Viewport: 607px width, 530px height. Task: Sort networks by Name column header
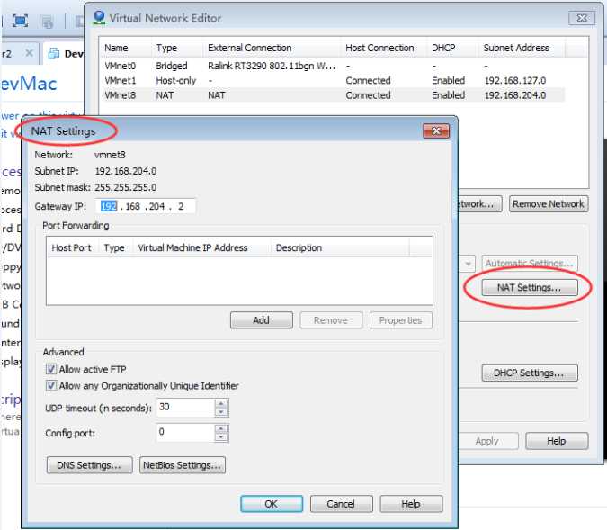(125, 48)
